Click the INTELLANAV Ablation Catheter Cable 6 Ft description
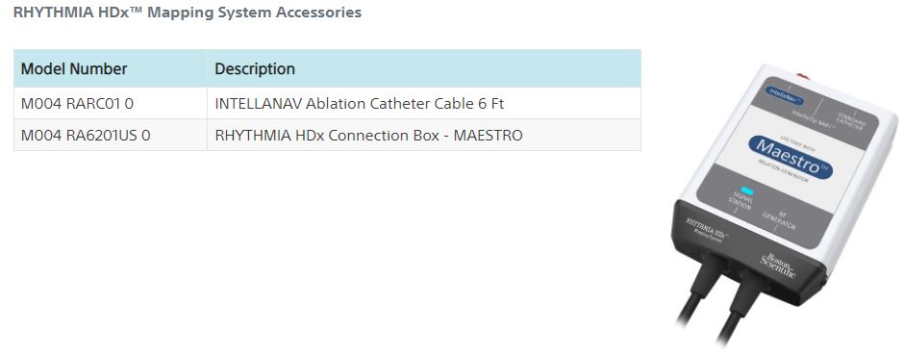This screenshot has width=904, height=356. (x=359, y=104)
